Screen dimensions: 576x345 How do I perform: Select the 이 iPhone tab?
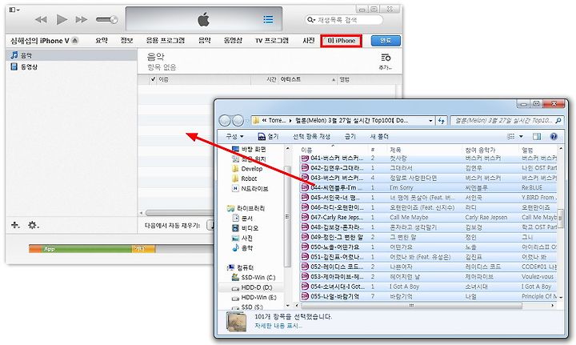[x=342, y=40]
